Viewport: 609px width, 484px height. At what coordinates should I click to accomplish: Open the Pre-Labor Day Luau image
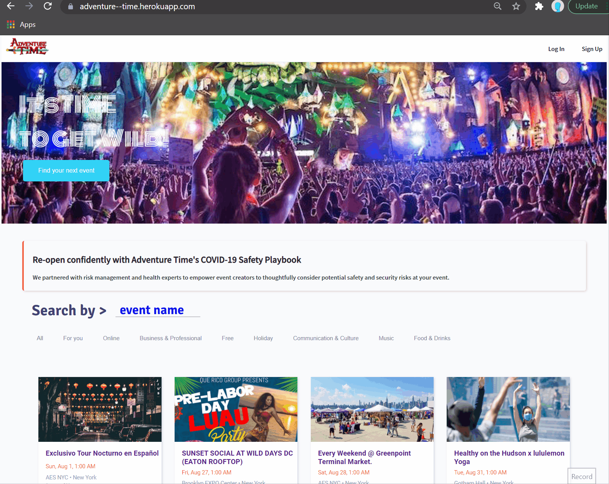click(x=236, y=409)
